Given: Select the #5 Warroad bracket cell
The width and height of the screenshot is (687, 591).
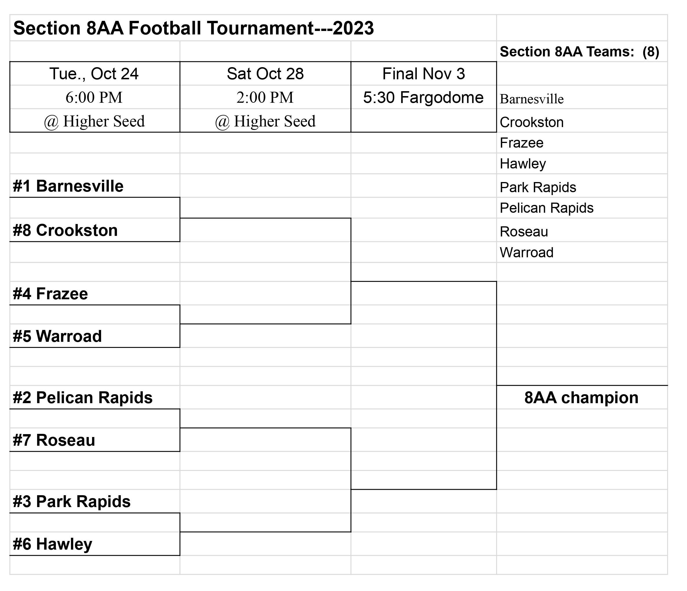Looking at the screenshot, I should (95, 336).
